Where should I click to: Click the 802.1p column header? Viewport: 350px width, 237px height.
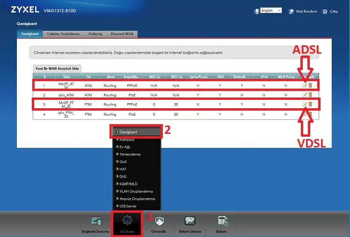click(x=154, y=77)
